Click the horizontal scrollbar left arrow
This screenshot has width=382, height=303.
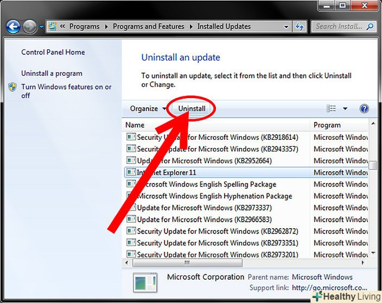point(126,262)
